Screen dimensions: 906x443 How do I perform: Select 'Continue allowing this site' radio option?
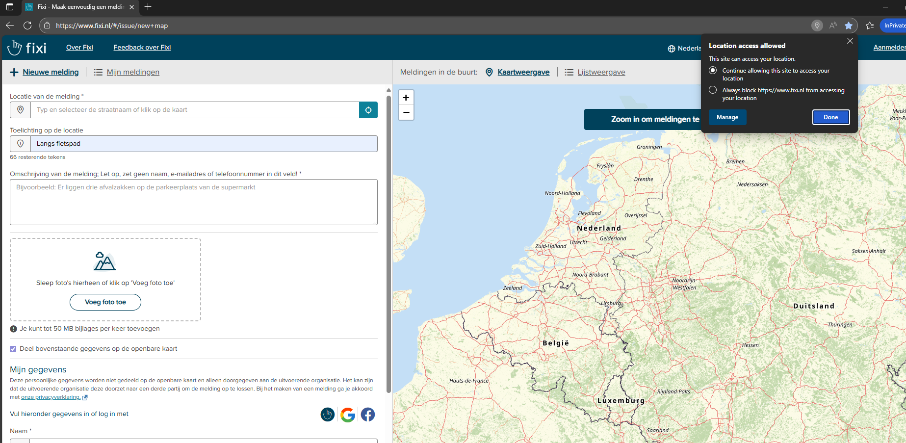click(x=713, y=71)
